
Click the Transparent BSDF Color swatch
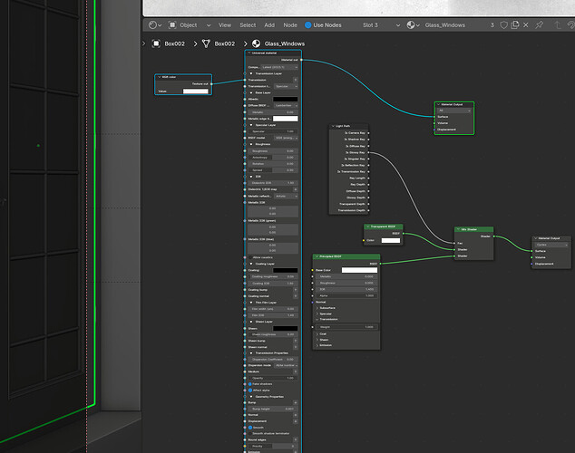[x=391, y=240]
